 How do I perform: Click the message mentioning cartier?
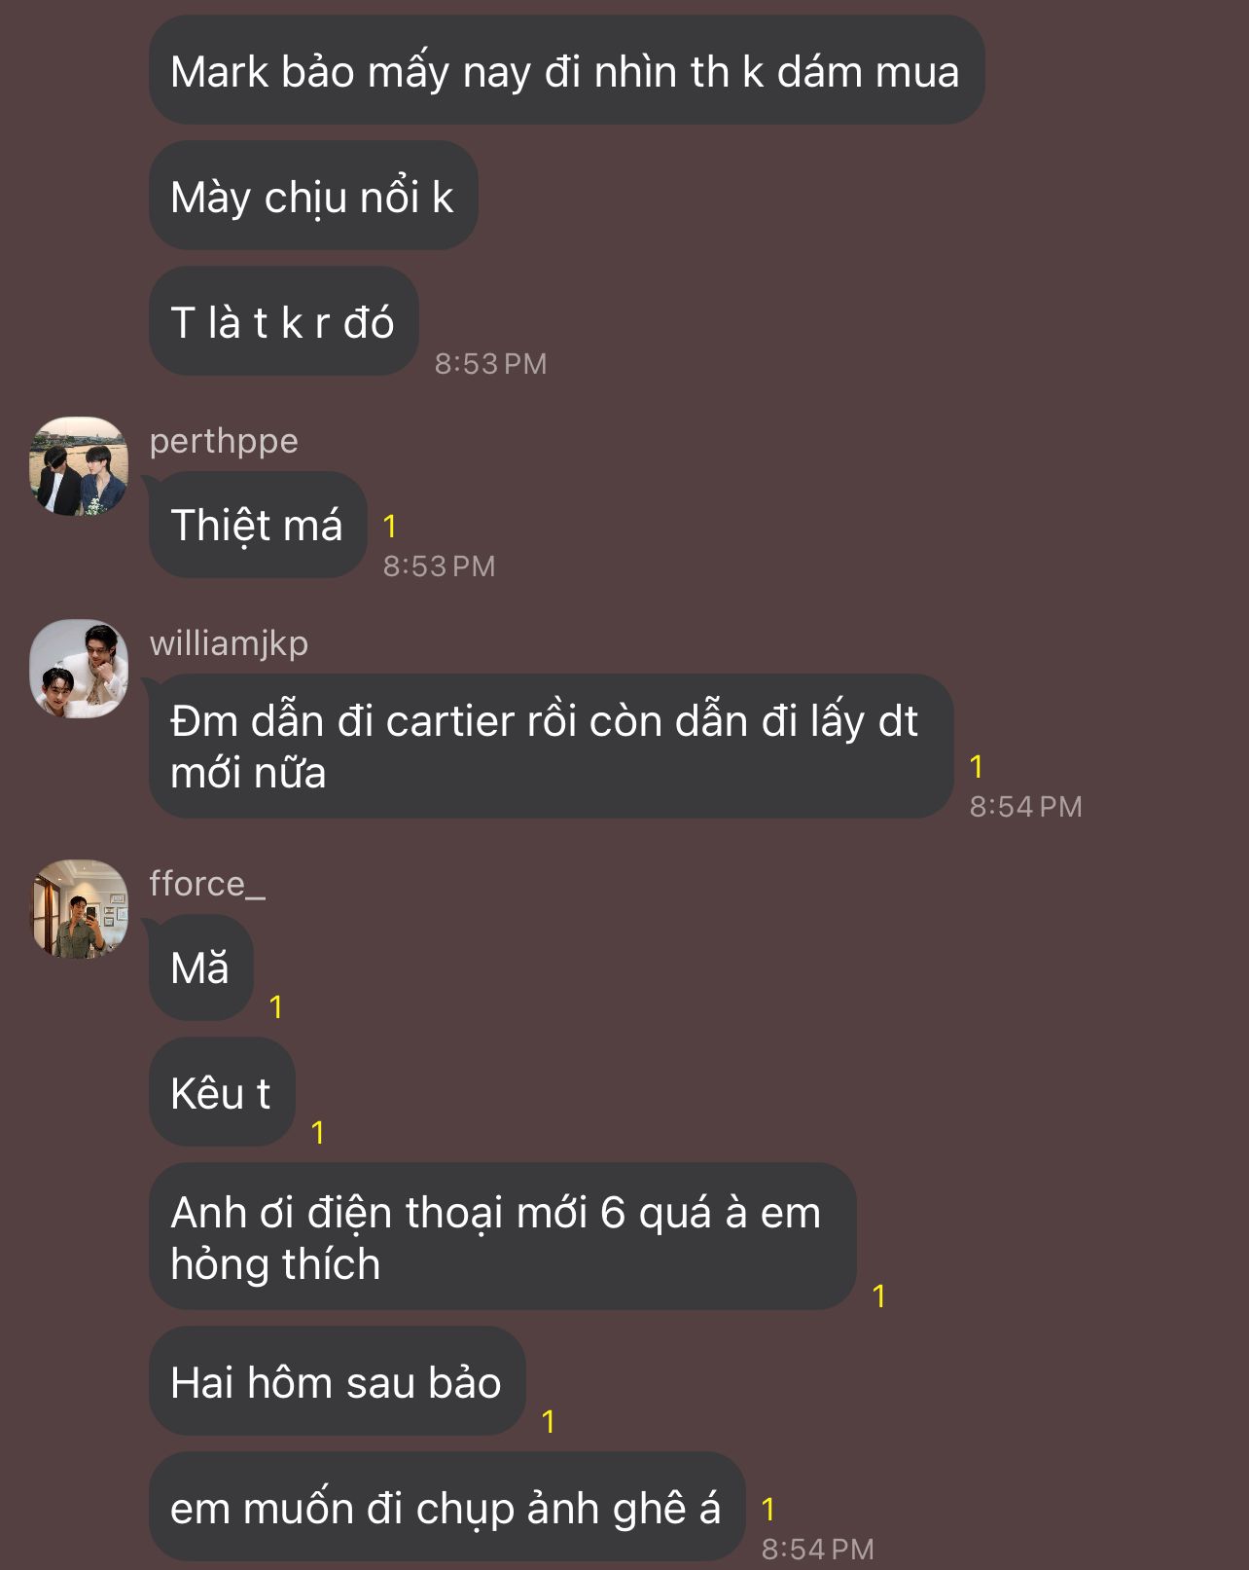[x=550, y=747]
